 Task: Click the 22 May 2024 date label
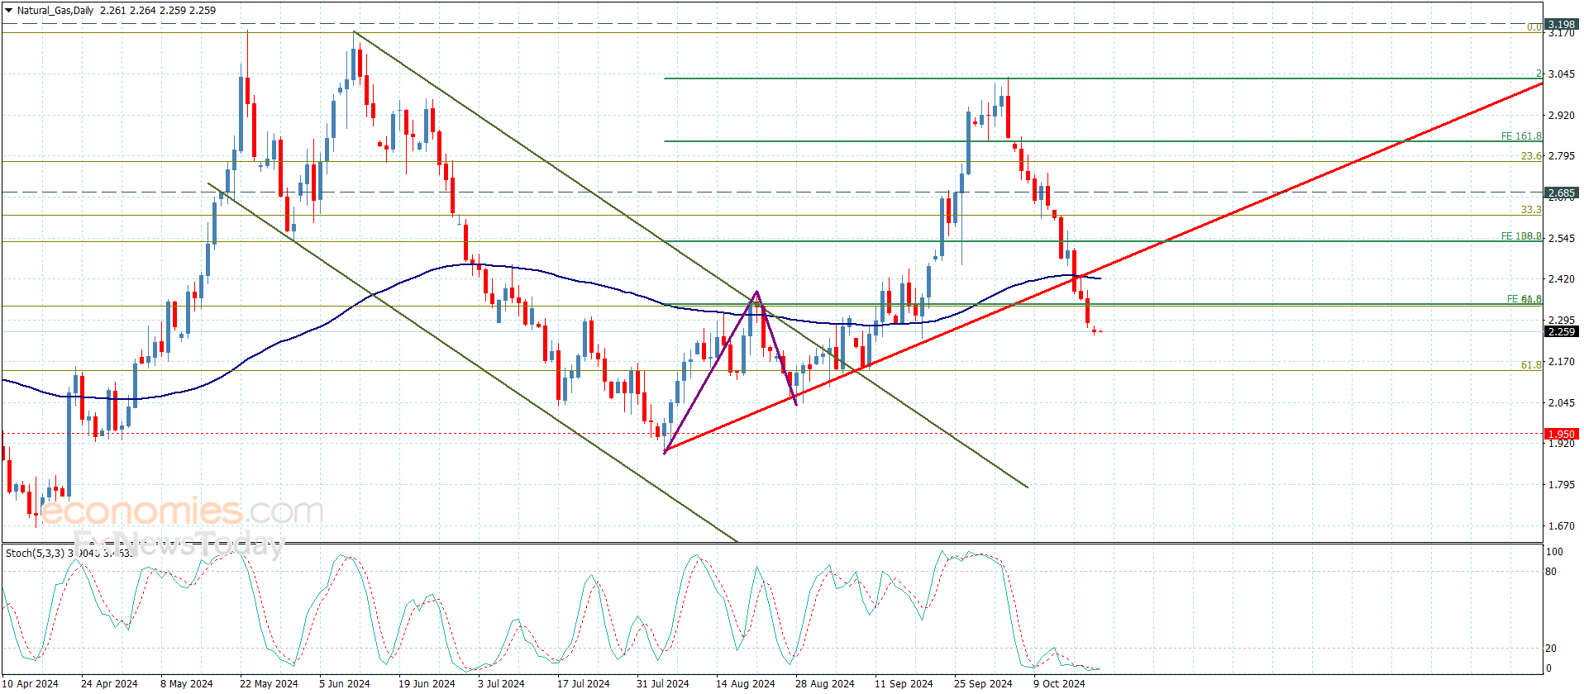(x=269, y=683)
